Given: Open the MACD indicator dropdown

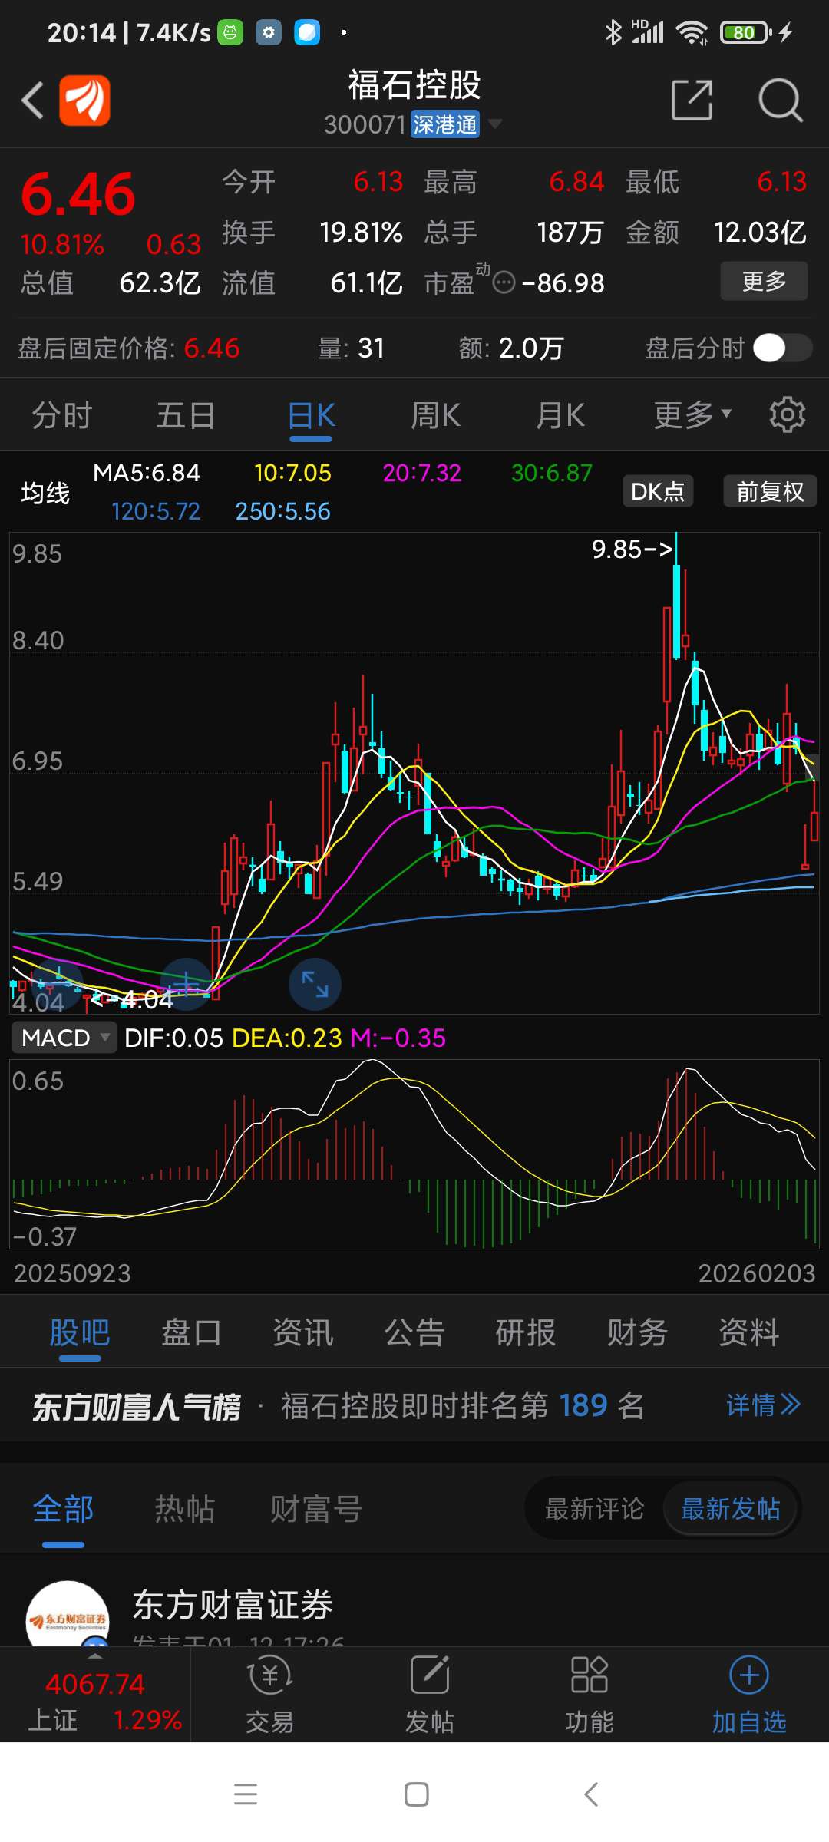Looking at the screenshot, I should tap(64, 1038).
